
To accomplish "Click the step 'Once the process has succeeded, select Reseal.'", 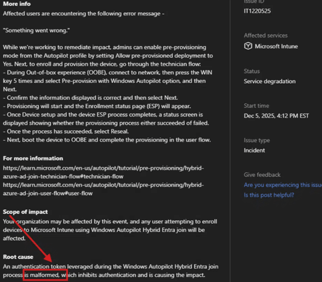I will pos(66,131).
